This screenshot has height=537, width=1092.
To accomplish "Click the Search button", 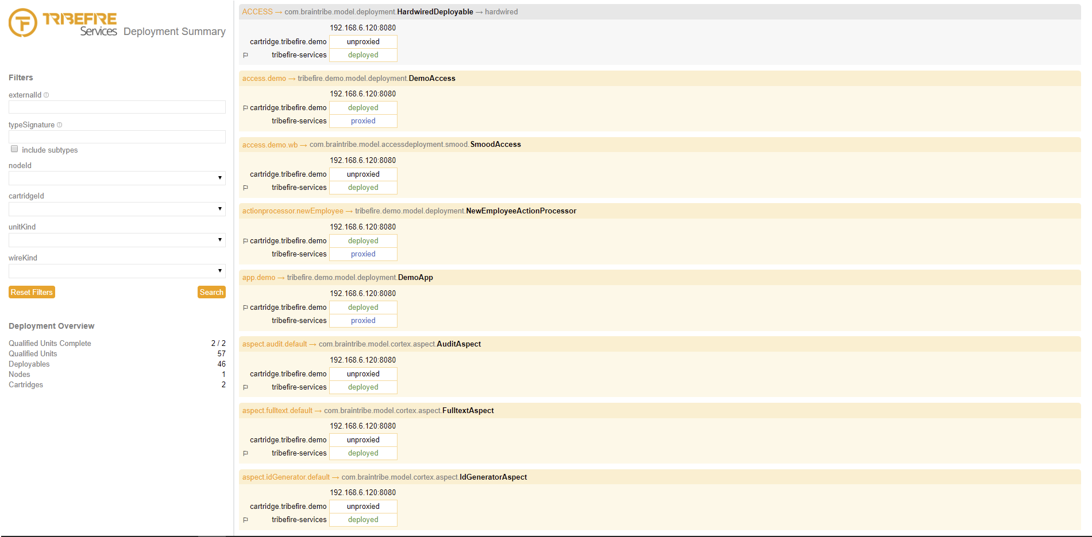I will 211,293.
